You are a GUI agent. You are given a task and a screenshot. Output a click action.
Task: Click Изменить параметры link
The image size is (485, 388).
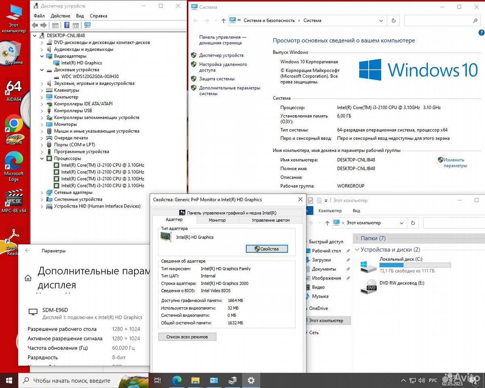(455, 162)
